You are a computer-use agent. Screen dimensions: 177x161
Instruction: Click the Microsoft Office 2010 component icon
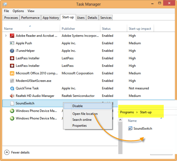click(x=12, y=73)
